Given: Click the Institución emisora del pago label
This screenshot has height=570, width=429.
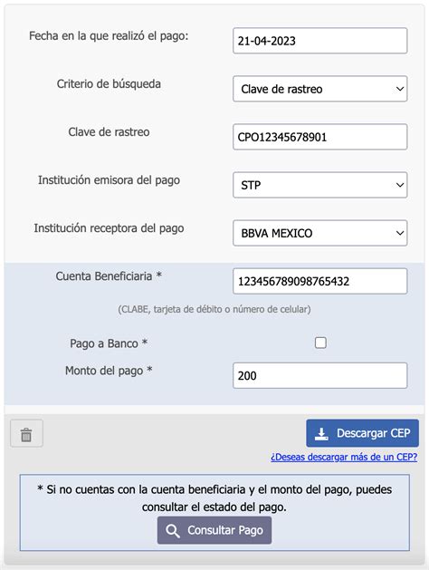Looking at the screenshot, I should coord(109,180).
